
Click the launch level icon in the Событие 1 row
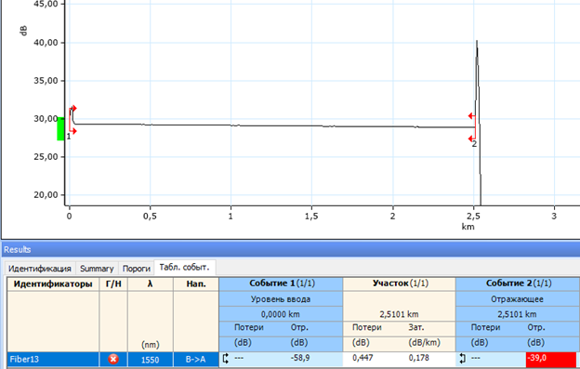pos(226,358)
